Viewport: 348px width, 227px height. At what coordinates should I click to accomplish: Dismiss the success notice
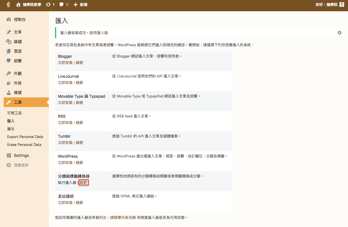pos(340,33)
